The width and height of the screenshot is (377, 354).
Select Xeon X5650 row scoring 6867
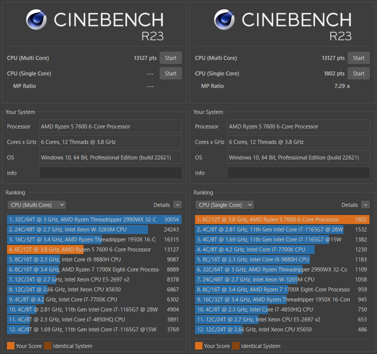click(94, 289)
